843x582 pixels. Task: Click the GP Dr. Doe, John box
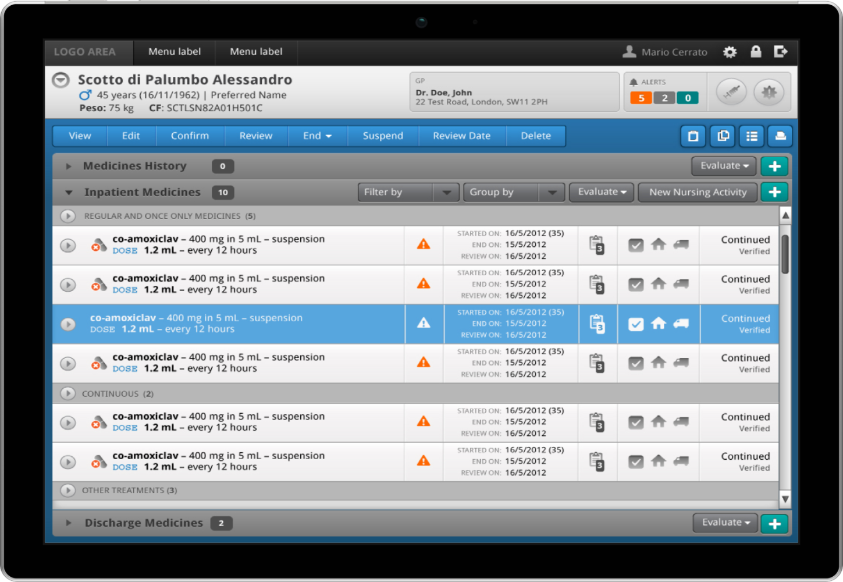(514, 91)
